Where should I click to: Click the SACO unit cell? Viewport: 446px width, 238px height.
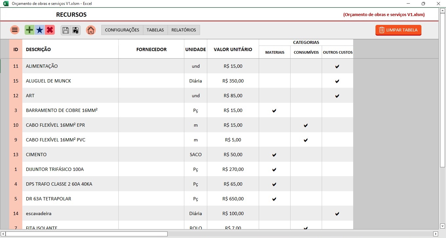[196, 155]
